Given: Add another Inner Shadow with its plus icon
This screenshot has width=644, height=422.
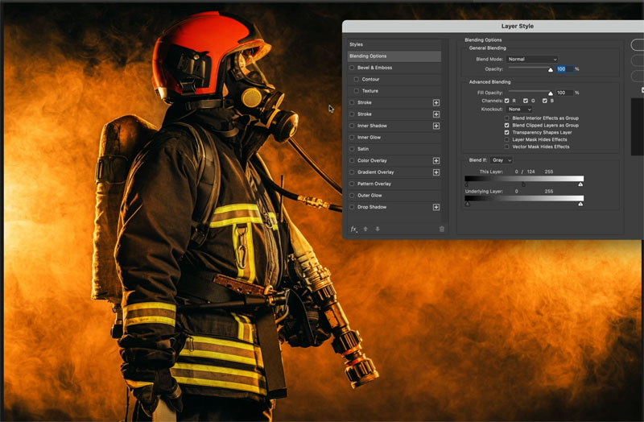Looking at the screenshot, I should coord(436,126).
